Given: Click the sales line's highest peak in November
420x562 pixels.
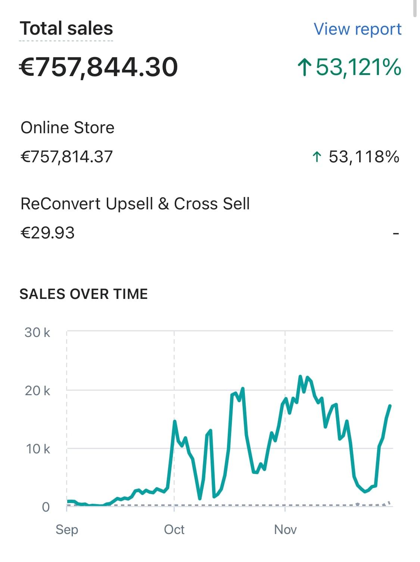Looking at the screenshot, I should 301,377.
